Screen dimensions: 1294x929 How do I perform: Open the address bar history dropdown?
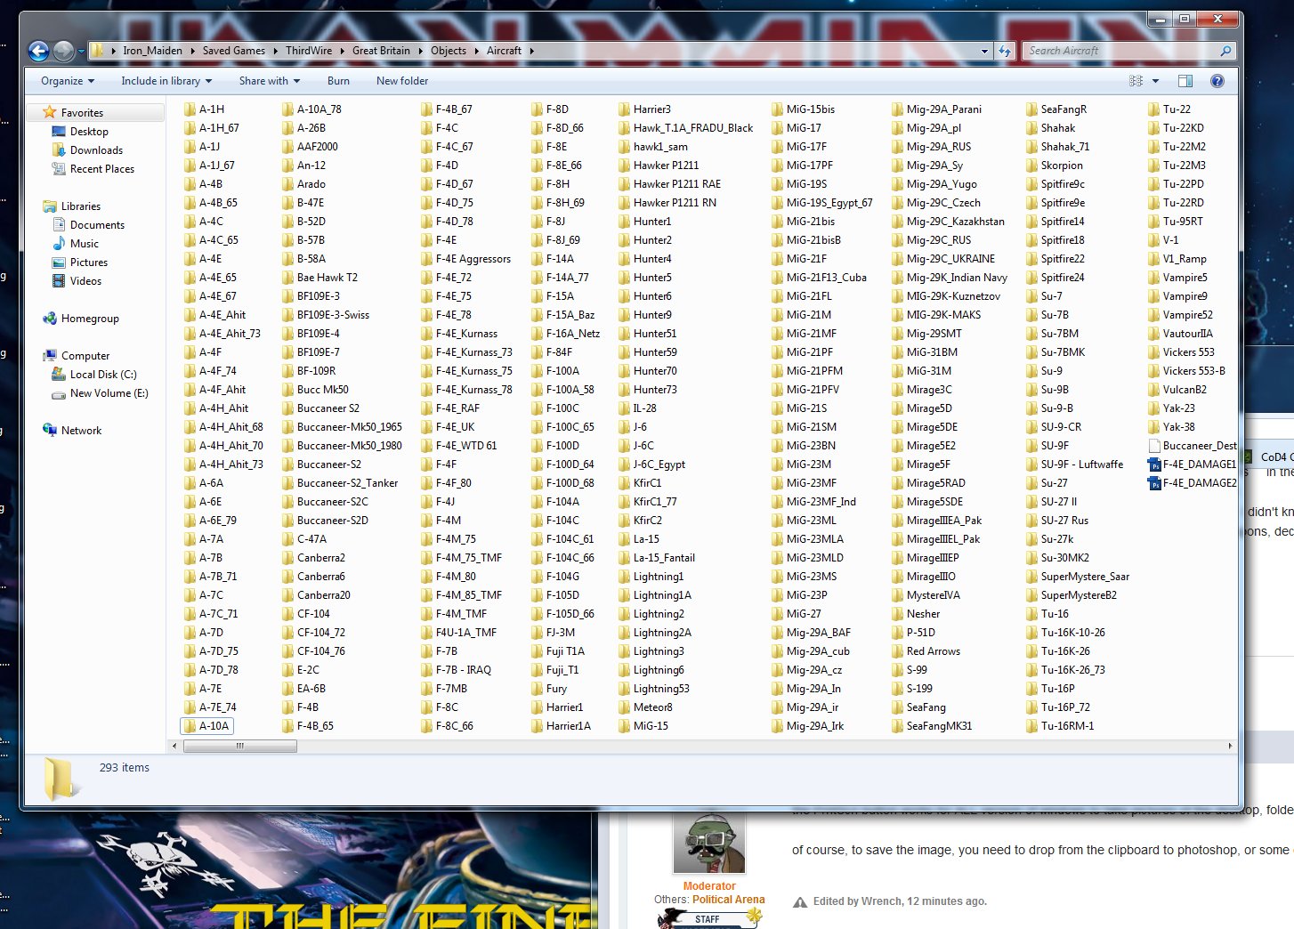(984, 51)
